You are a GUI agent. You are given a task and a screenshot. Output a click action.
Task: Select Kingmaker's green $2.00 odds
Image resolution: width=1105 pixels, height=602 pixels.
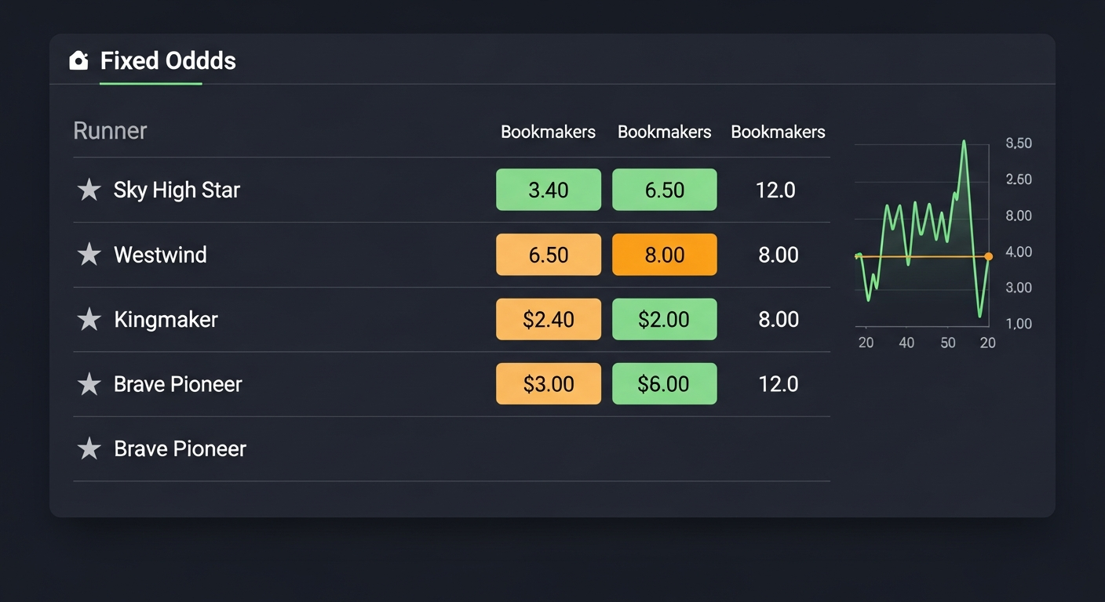(x=664, y=319)
